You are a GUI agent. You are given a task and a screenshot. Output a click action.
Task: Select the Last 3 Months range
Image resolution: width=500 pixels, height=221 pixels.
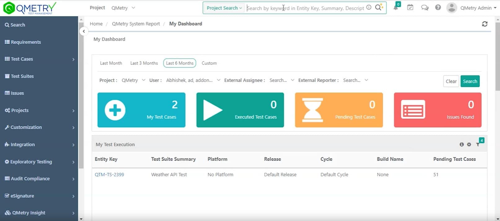pyautogui.click(x=144, y=63)
